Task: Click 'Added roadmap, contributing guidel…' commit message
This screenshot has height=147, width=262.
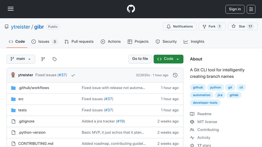Action: click(114, 144)
